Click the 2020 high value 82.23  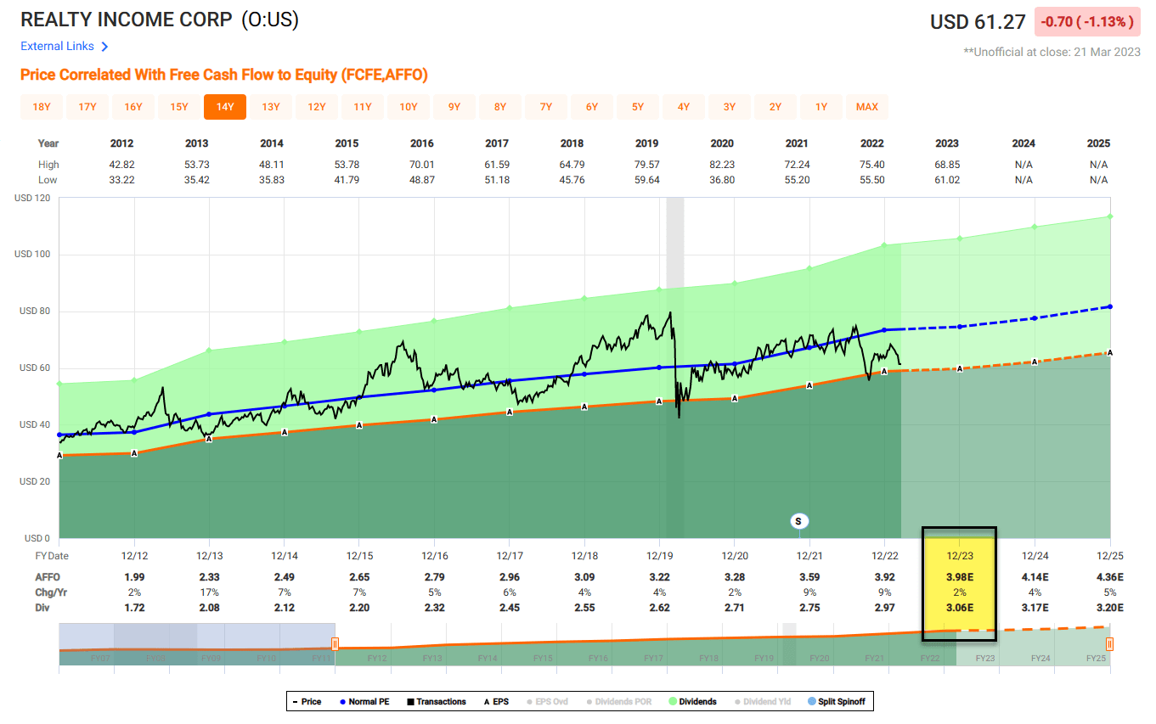tap(721, 165)
